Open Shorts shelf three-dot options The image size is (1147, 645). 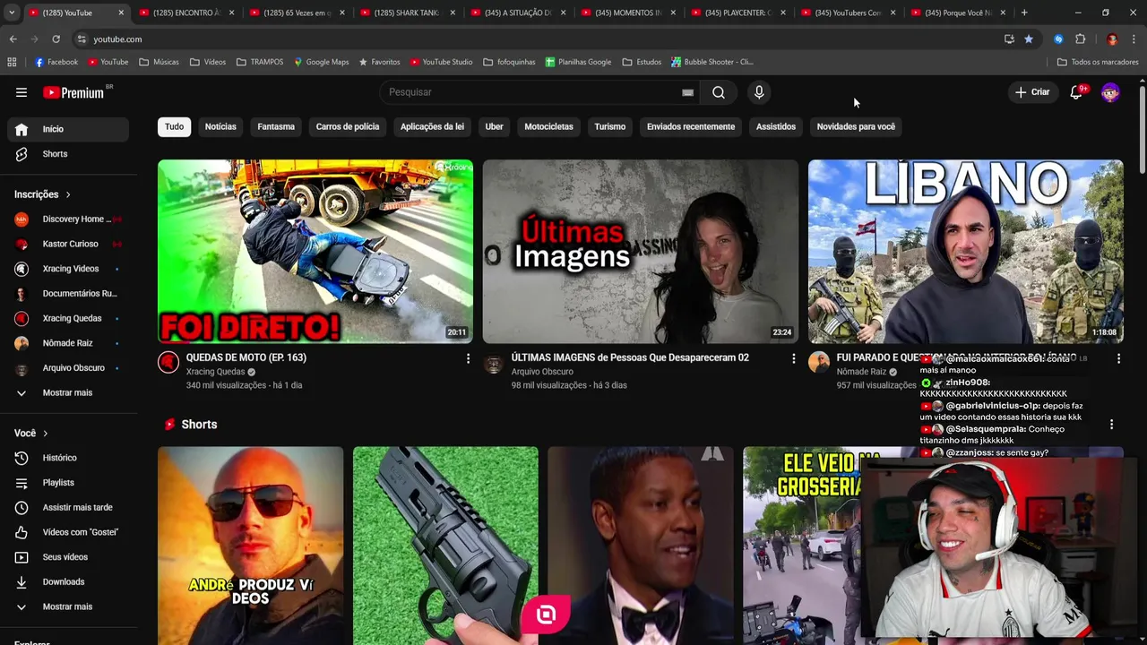pos(1111,425)
